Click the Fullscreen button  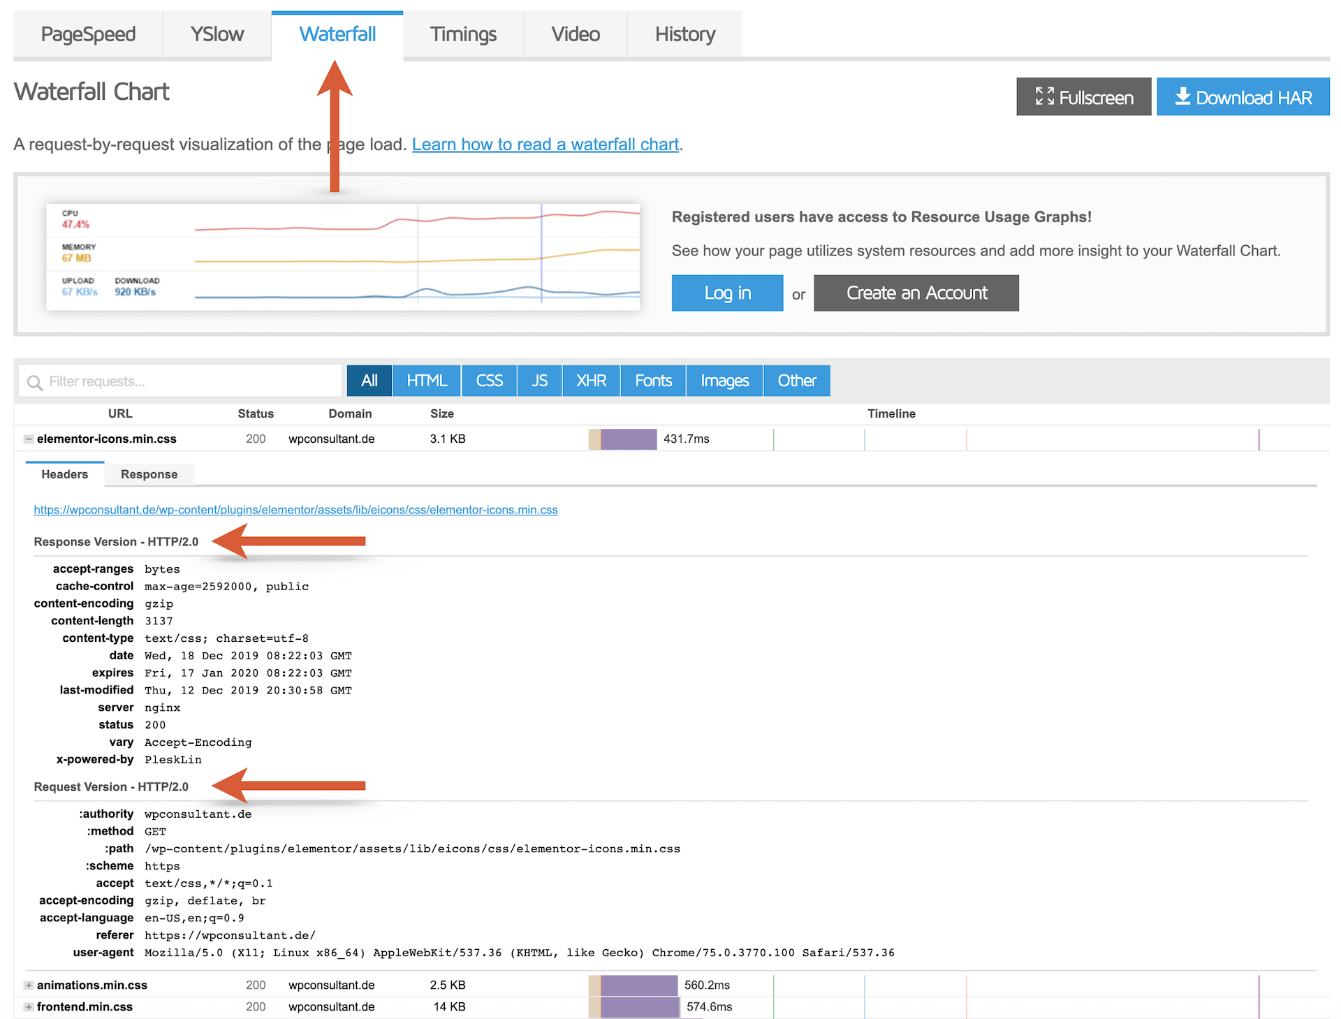tap(1083, 97)
